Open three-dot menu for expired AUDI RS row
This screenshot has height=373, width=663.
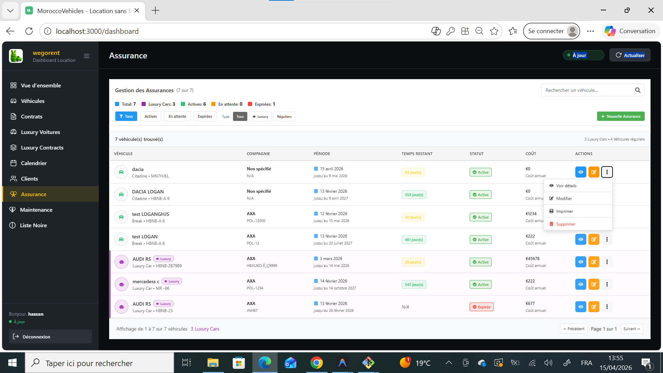[607, 307]
